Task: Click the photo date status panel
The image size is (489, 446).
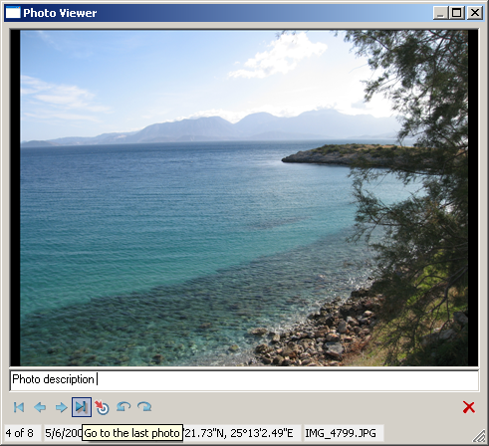Action: (63, 433)
